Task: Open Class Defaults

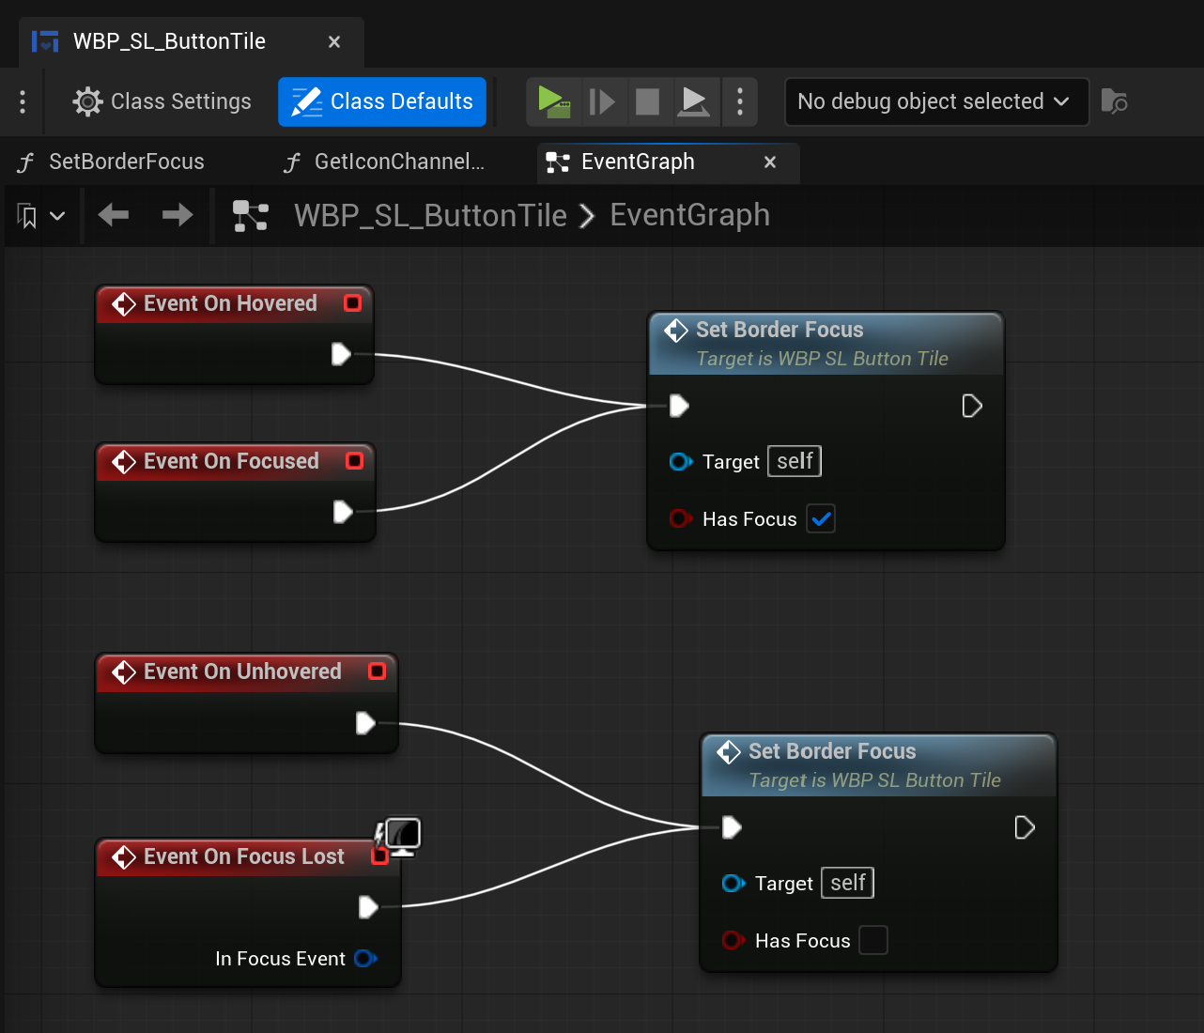Action: pyautogui.click(x=382, y=101)
